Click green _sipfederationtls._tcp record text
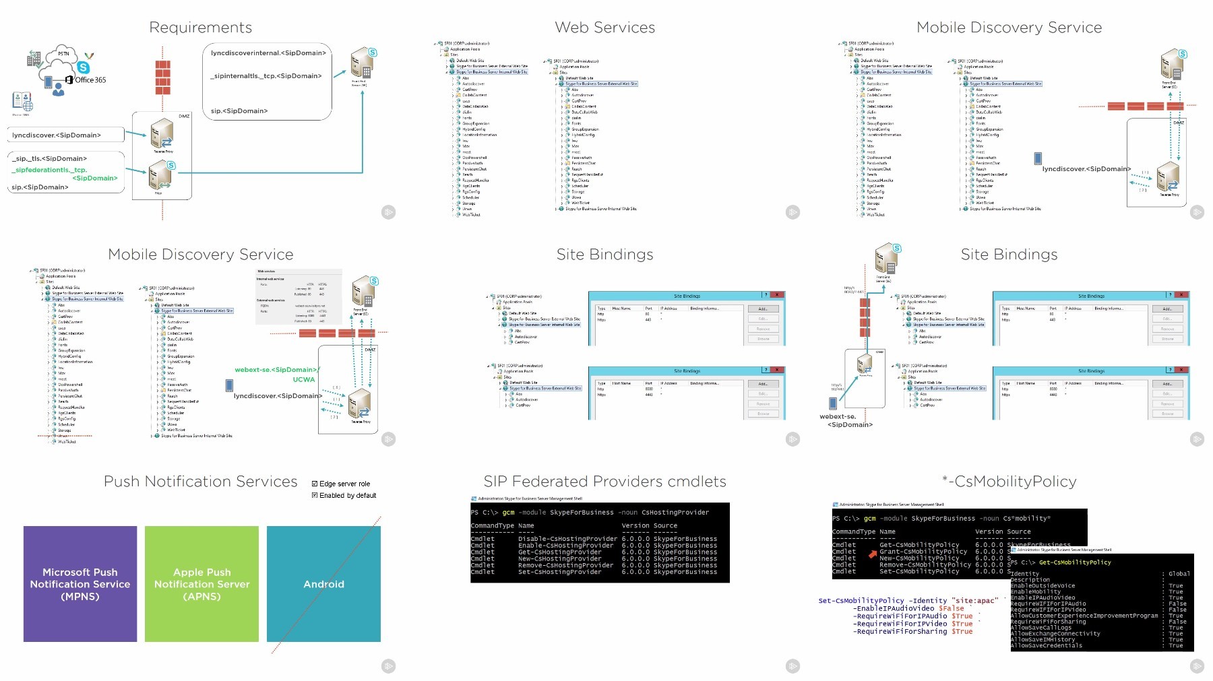This screenshot has width=1213, height=681. (x=65, y=174)
